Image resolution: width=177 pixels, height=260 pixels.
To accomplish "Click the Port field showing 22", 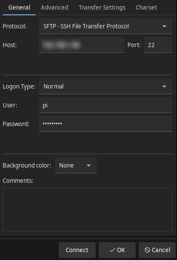I will tap(158, 45).
